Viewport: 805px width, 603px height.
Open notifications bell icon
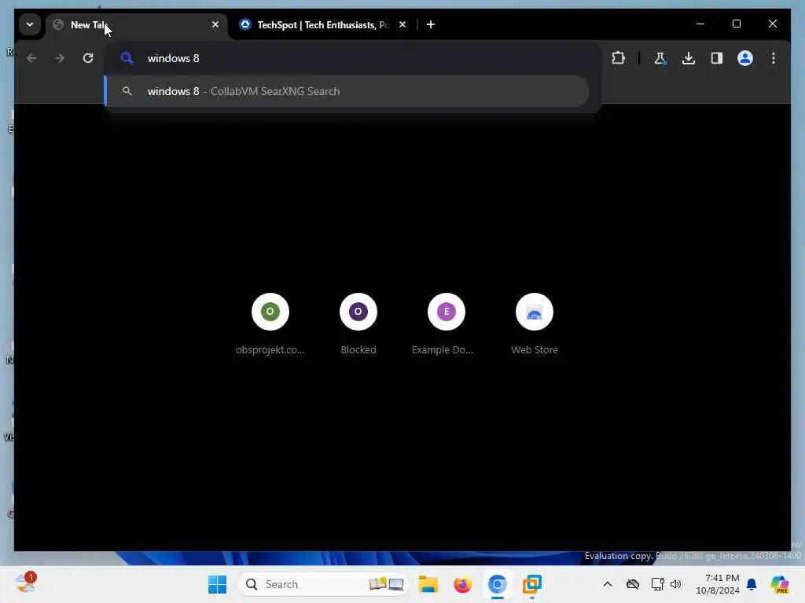[x=752, y=584]
